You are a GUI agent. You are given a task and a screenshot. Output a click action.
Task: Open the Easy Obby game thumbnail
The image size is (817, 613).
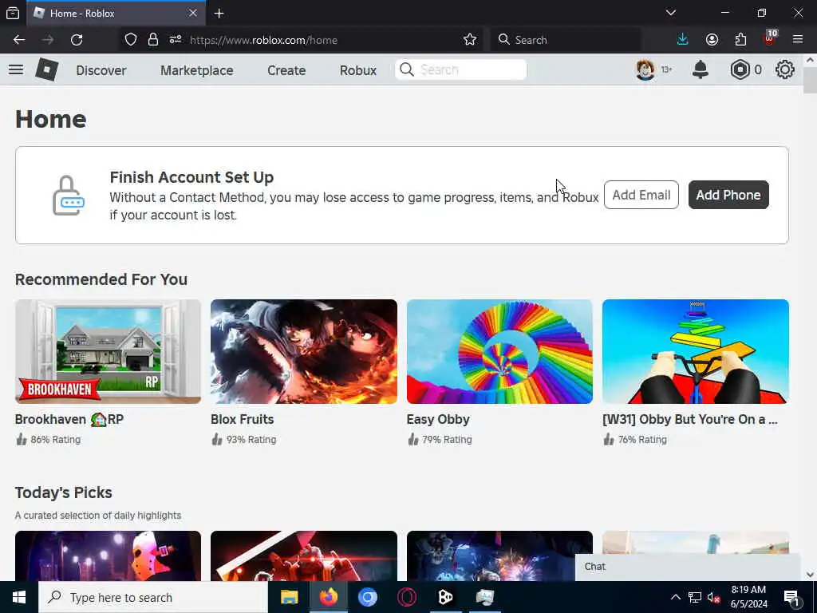(x=499, y=351)
